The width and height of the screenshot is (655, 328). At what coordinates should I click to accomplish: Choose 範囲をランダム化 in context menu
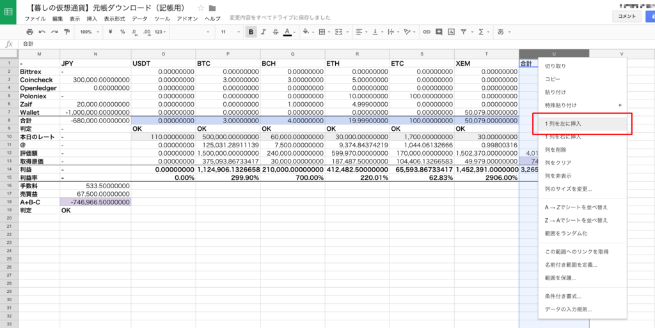pyautogui.click(x=583, y=234)
